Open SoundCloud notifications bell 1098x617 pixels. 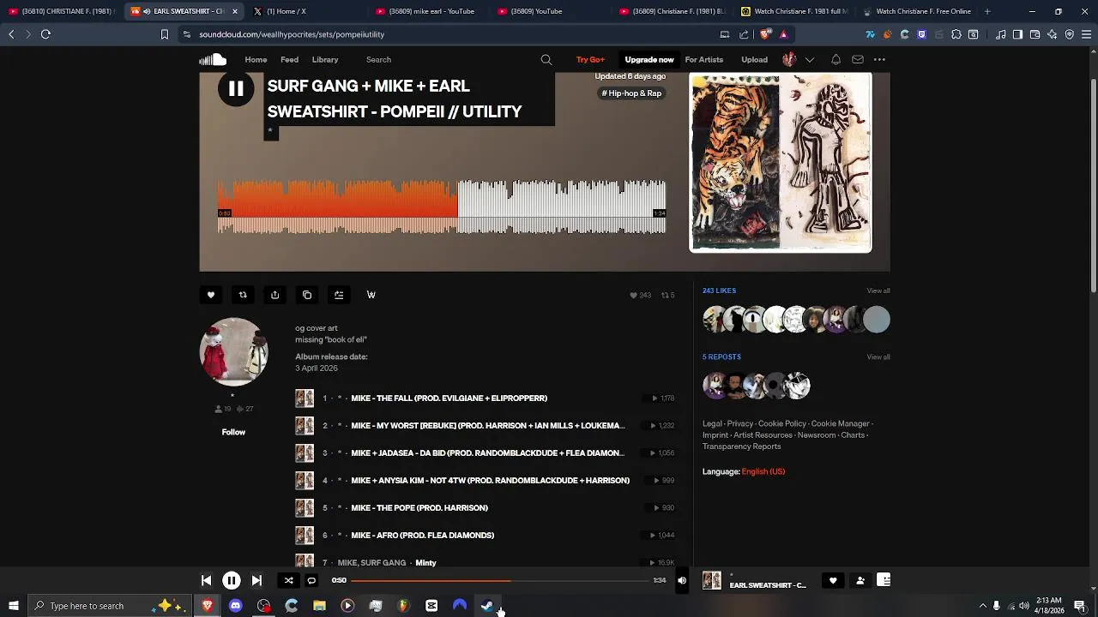pyautogui.click(x=836, y=60)
